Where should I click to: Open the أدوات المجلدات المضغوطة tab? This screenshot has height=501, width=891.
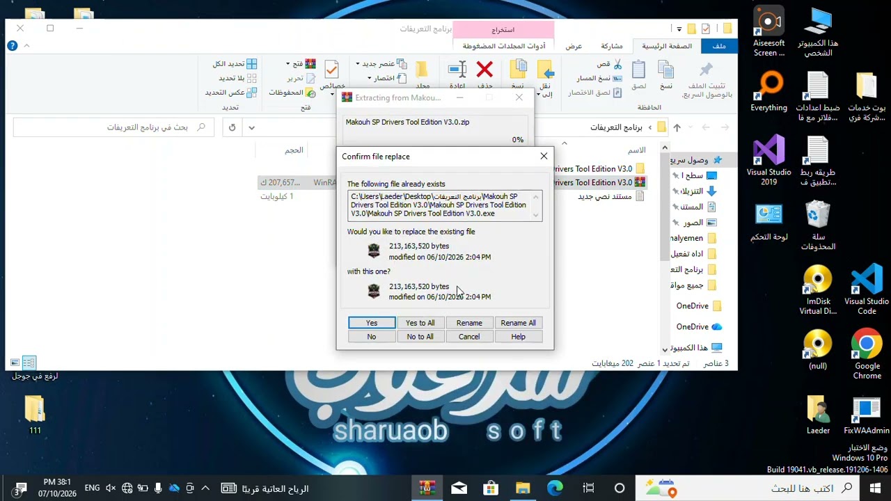[x=504, y=46]
